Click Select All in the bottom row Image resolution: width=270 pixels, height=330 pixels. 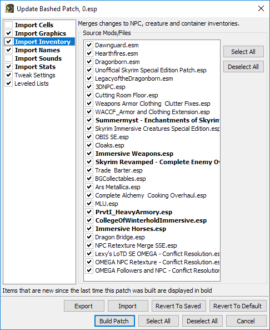click(x=158, y=321)
